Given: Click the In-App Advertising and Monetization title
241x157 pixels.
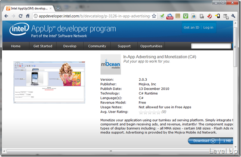Looking at the screenshot, I should click(x=160, y=57).
